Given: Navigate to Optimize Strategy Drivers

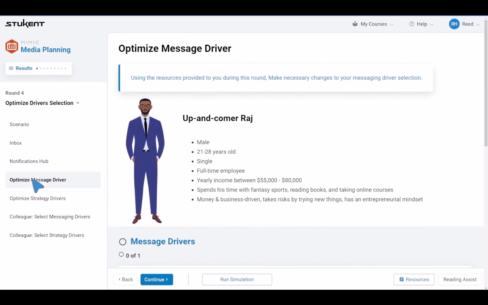Looking at the screenshot, I should tap(38, 199).
